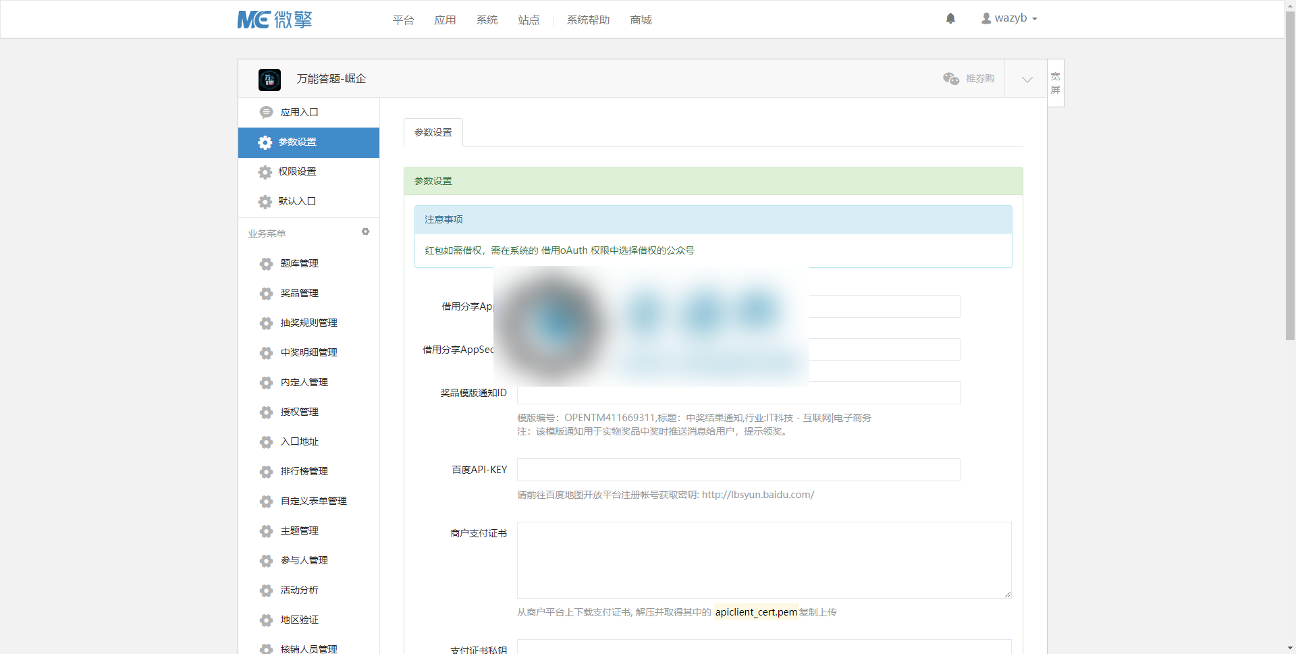Click the 微擎 logo

pos(275,20)
